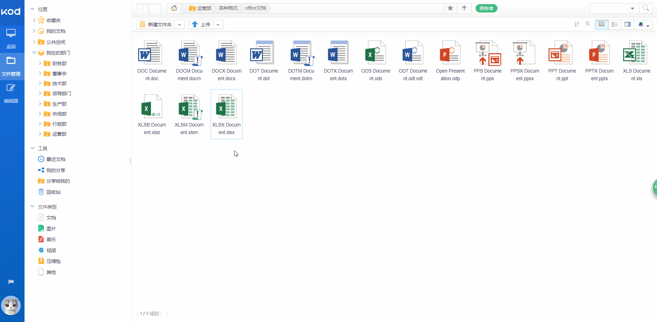
Task: Expand the 收藏夹 tree node
Action: pos(34,20)
